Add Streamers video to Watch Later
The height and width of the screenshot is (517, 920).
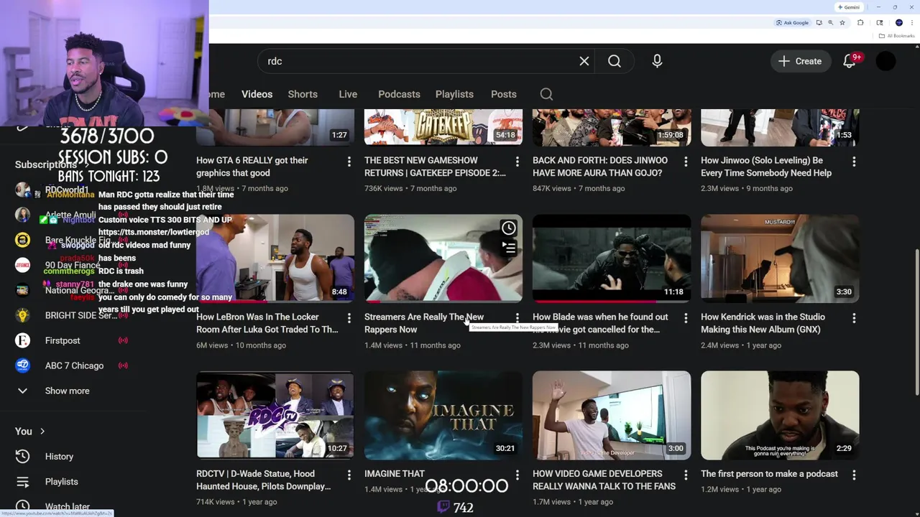pos(508,228)
